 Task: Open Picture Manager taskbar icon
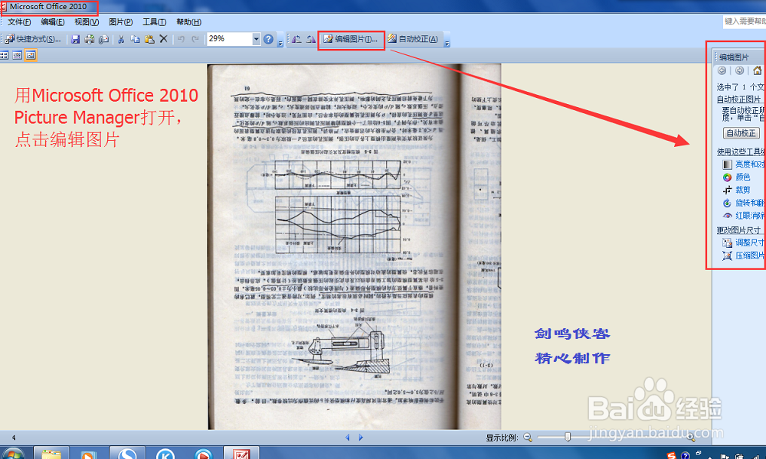coord(241,453)
